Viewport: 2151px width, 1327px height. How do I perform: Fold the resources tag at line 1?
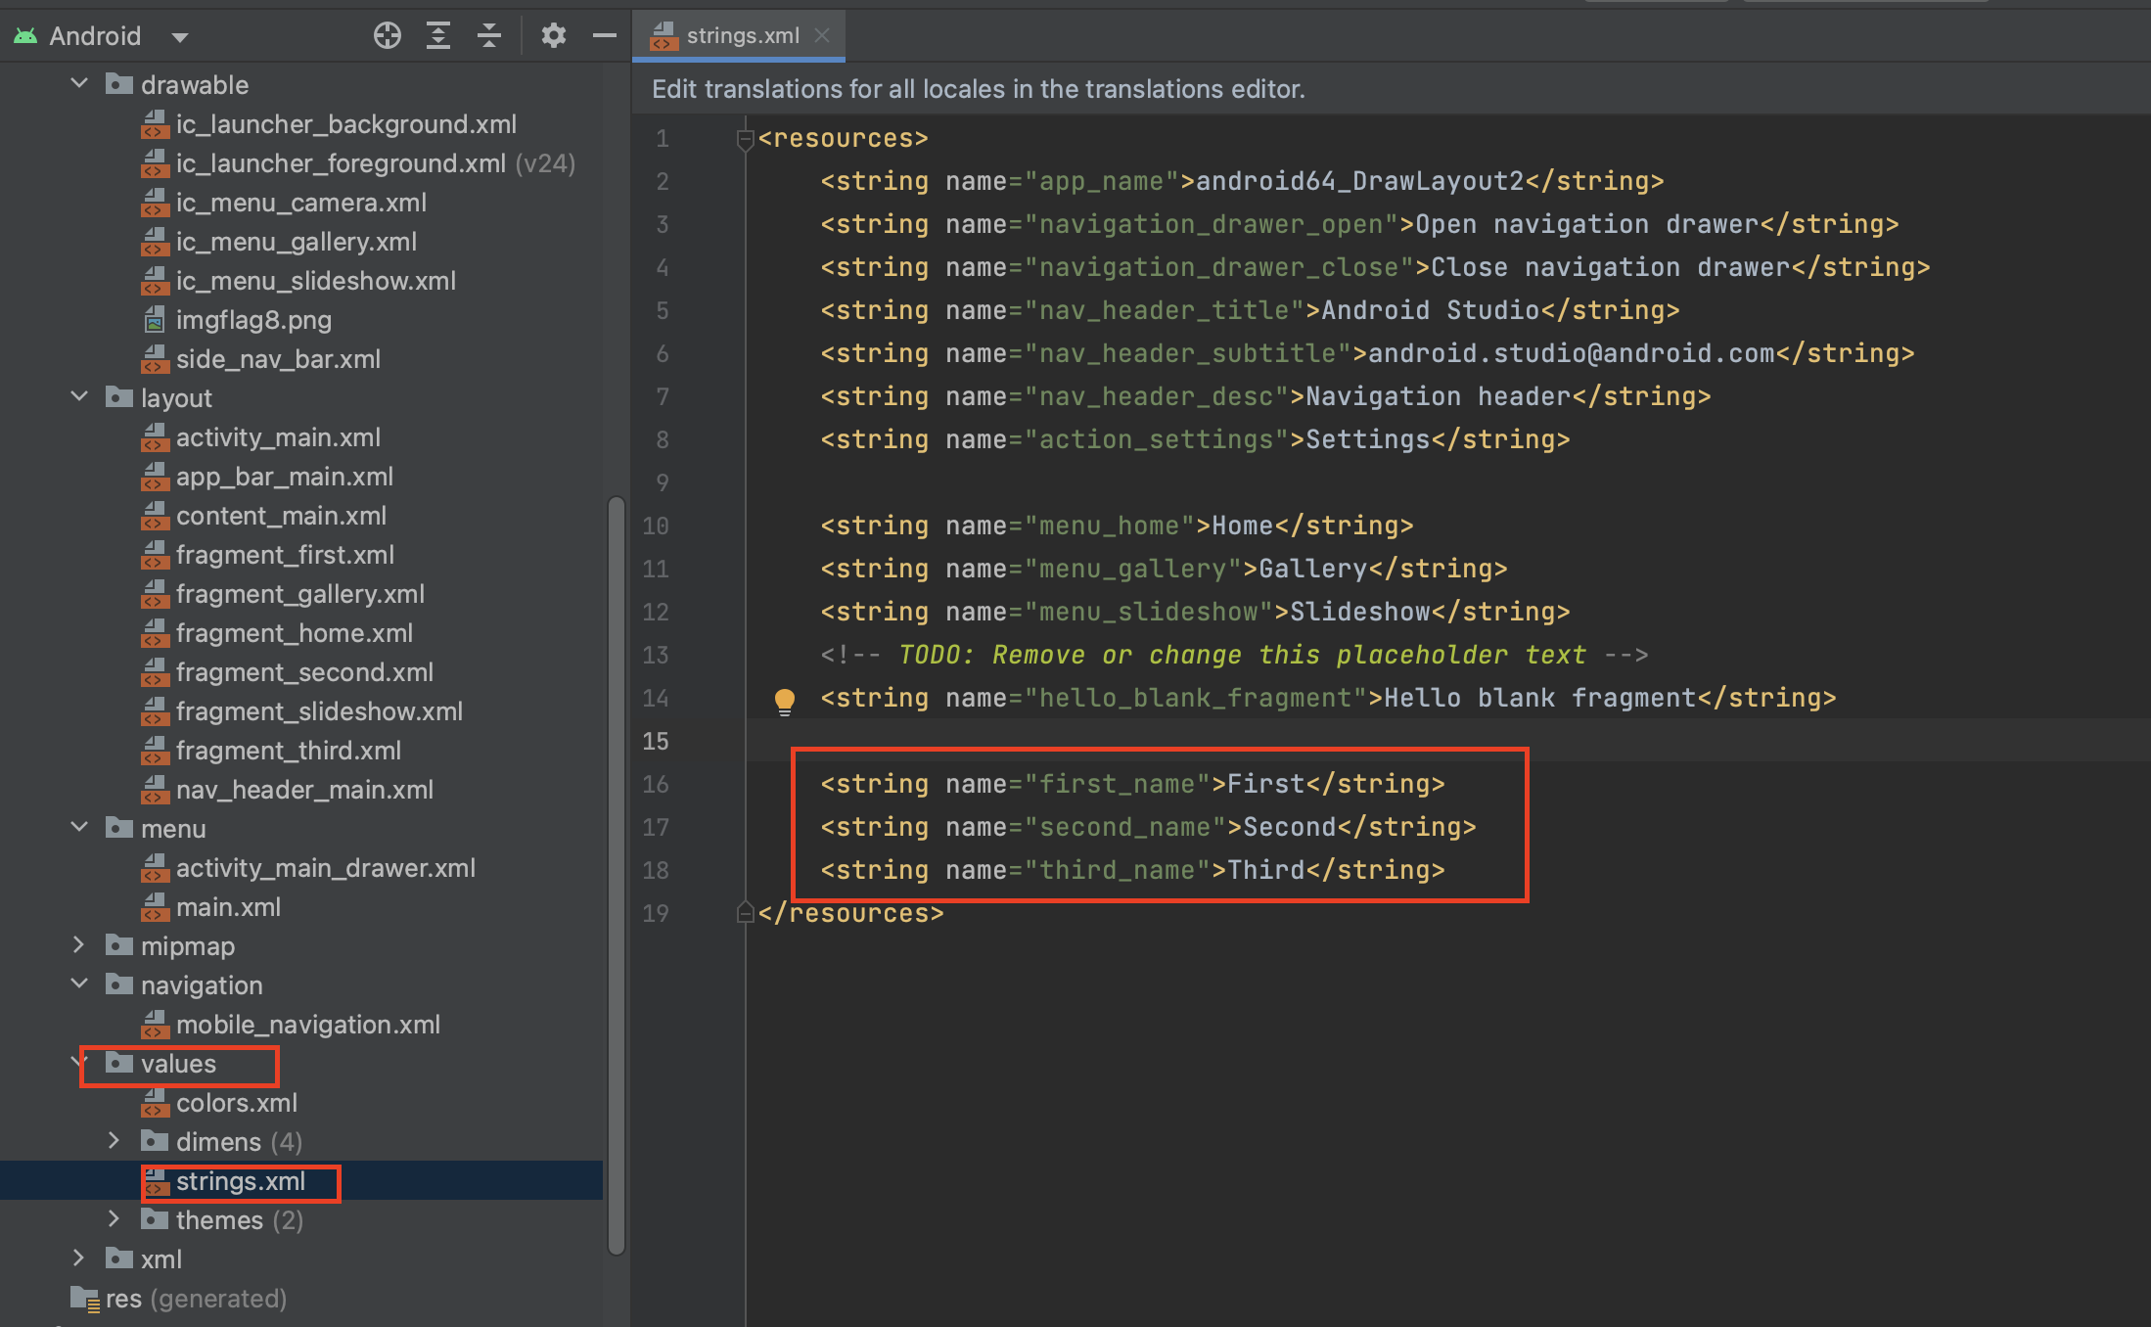pyautogui.click(x=745, y=139)
